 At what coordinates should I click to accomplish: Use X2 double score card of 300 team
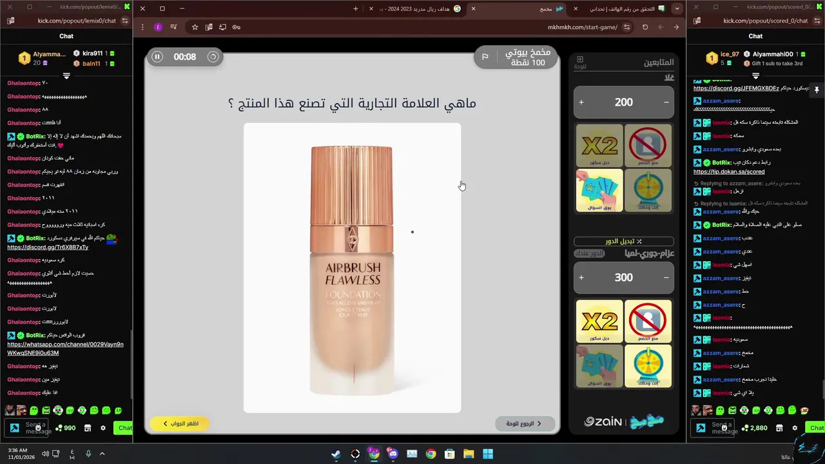599,321
